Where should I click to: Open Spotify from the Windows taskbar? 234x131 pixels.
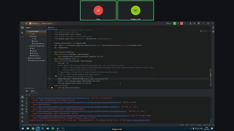pos(53,128)
